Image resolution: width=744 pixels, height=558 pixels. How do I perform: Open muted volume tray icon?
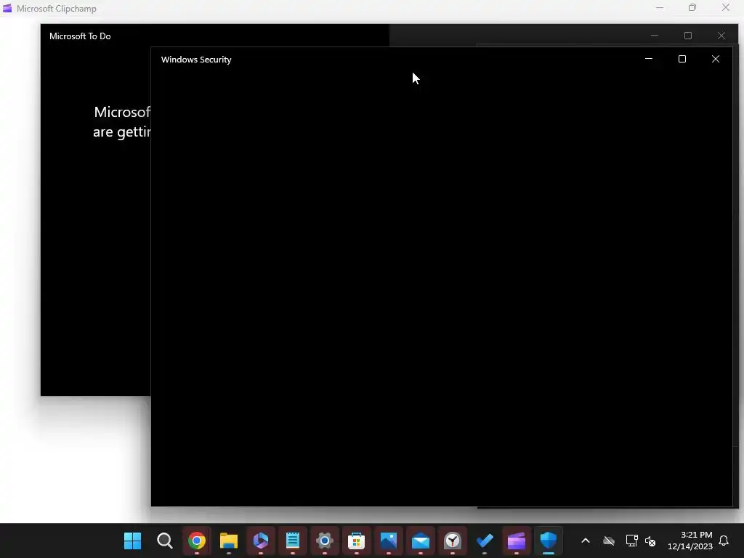(650, 541)
